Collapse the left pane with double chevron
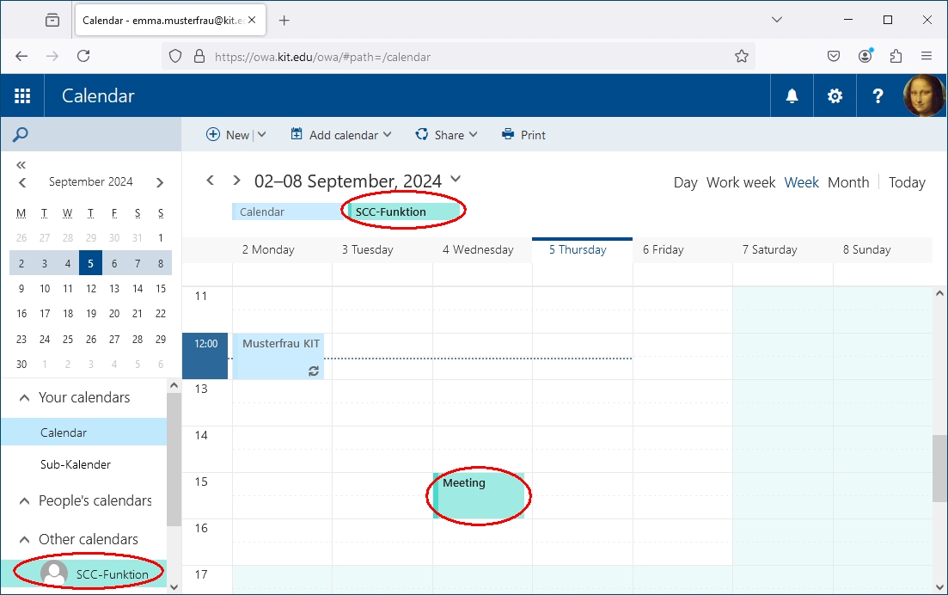 pos(21,164)
